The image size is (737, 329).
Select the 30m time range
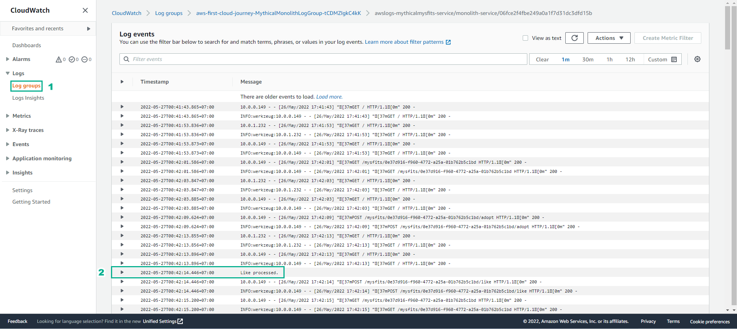[x=588, y=59]
